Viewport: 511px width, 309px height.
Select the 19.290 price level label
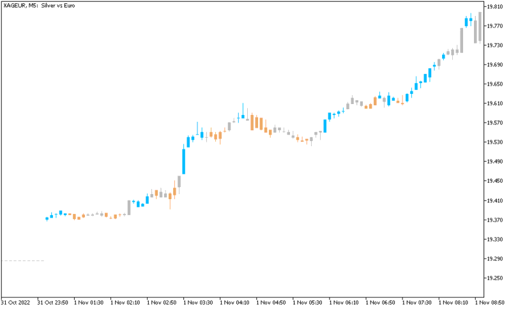[494, 259]
